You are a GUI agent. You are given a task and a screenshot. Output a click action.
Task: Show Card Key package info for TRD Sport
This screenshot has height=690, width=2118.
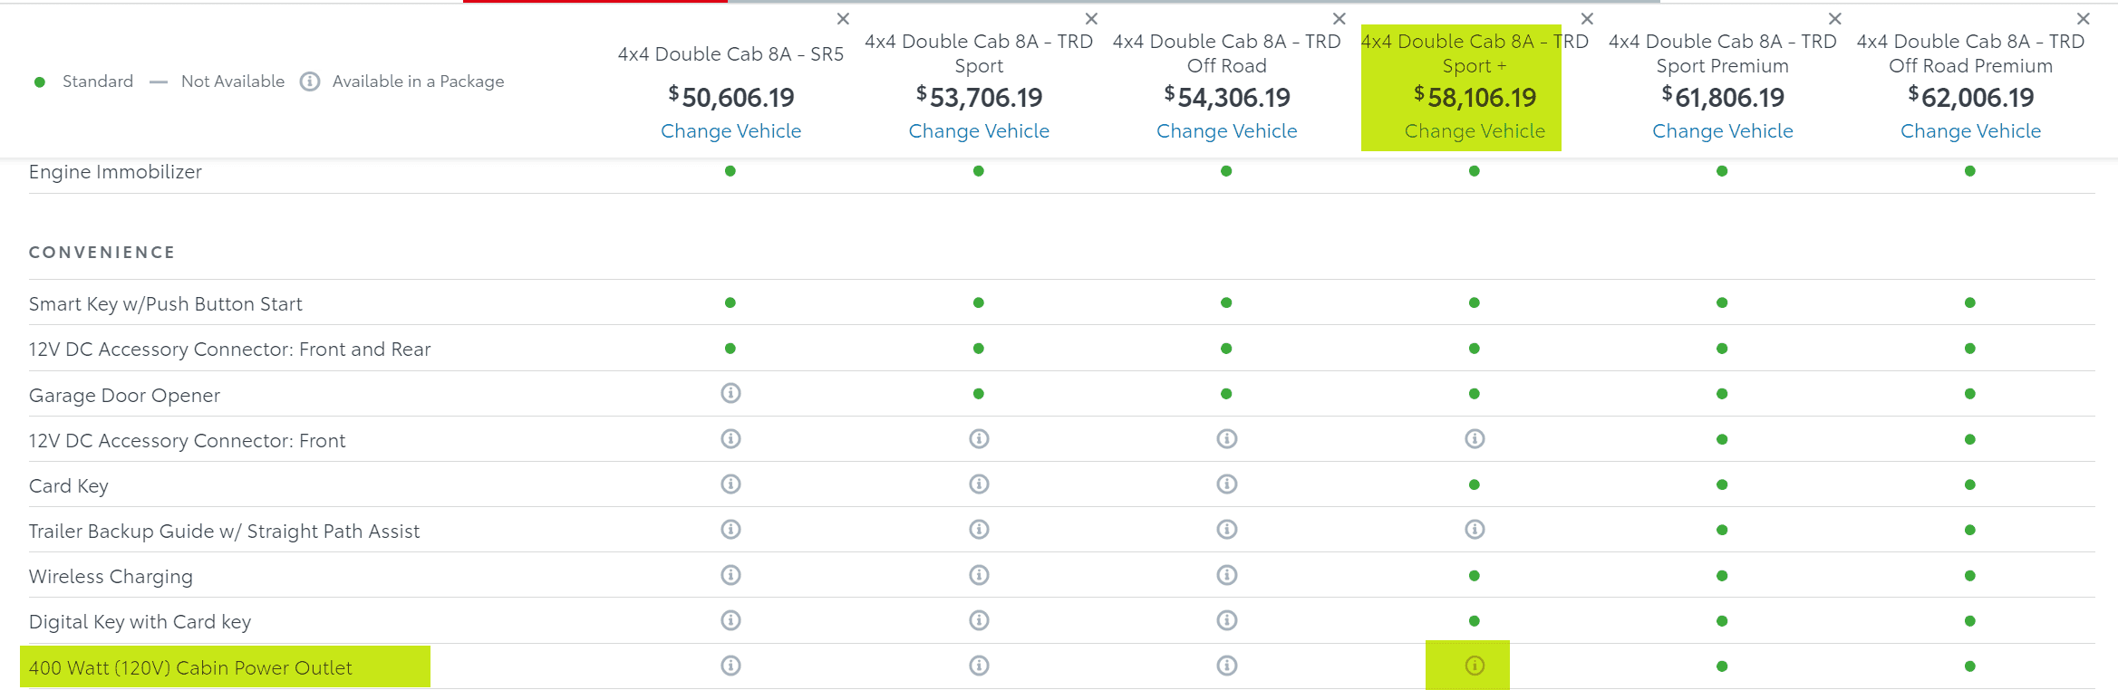pyautogui.click(x=979, y=484)
